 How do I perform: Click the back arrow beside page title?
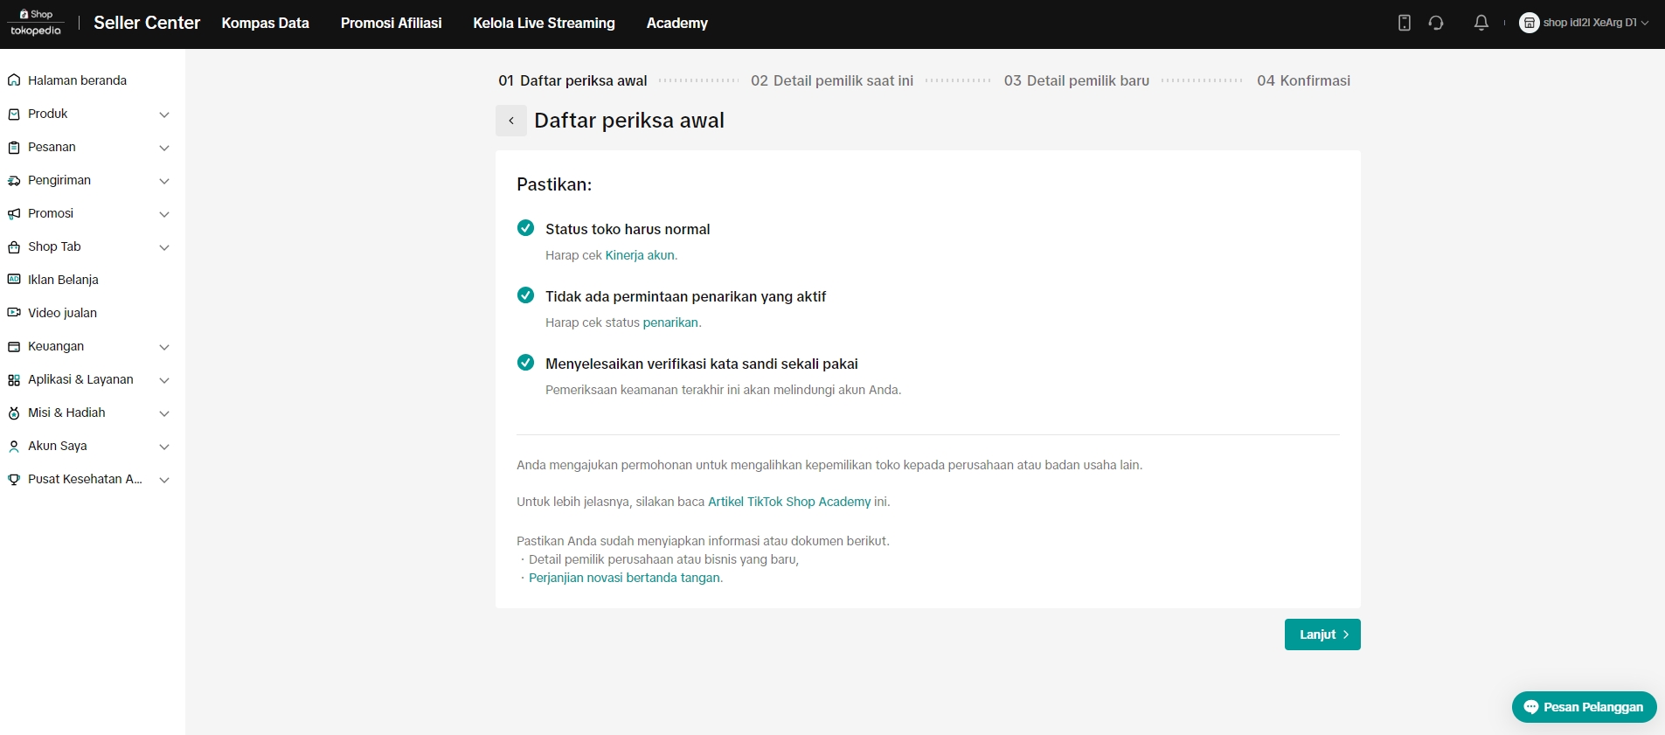coord(511,121)
